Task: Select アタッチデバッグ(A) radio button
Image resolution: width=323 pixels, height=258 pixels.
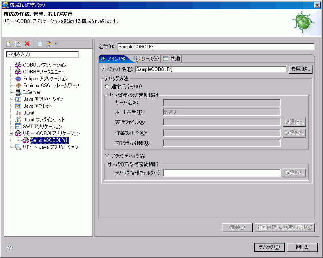Action: pyautogui.click(x=107, y=156)
